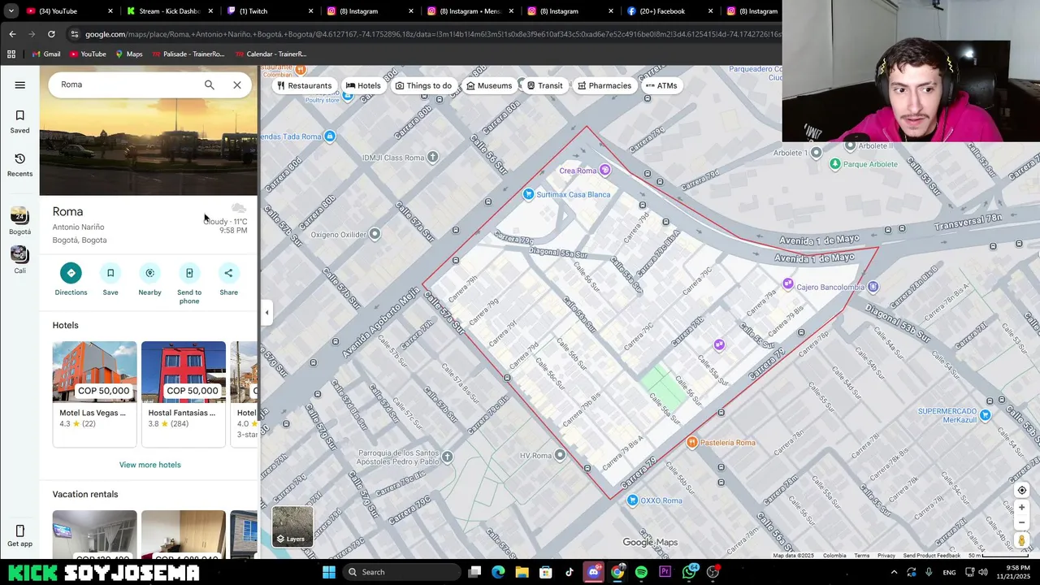Select the Street View pegman
Viewport: 1040px width, 585px height.
[x=1022, y=540]
